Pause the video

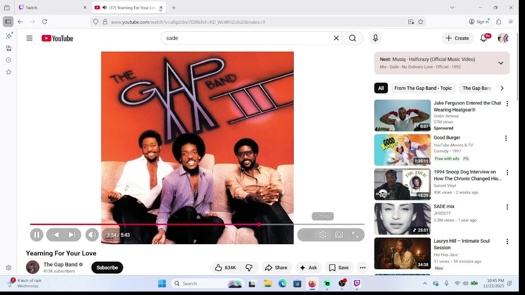point(37,235)
